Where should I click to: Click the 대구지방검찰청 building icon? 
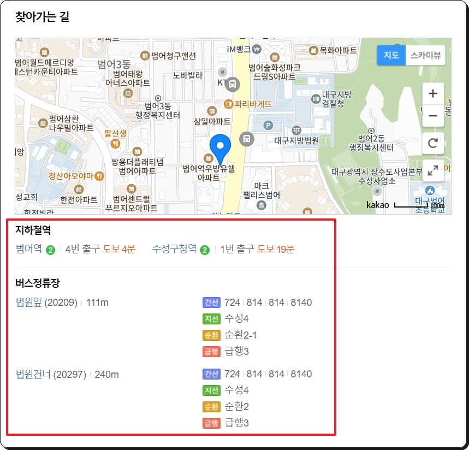click(x=316, y=99)
